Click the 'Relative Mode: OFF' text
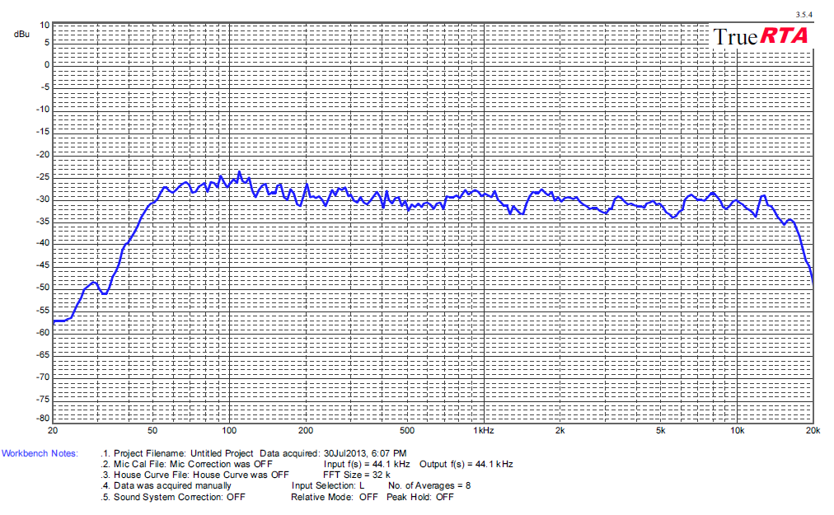The width and height of the screenshot is (834, 515). tap(334, 497)
